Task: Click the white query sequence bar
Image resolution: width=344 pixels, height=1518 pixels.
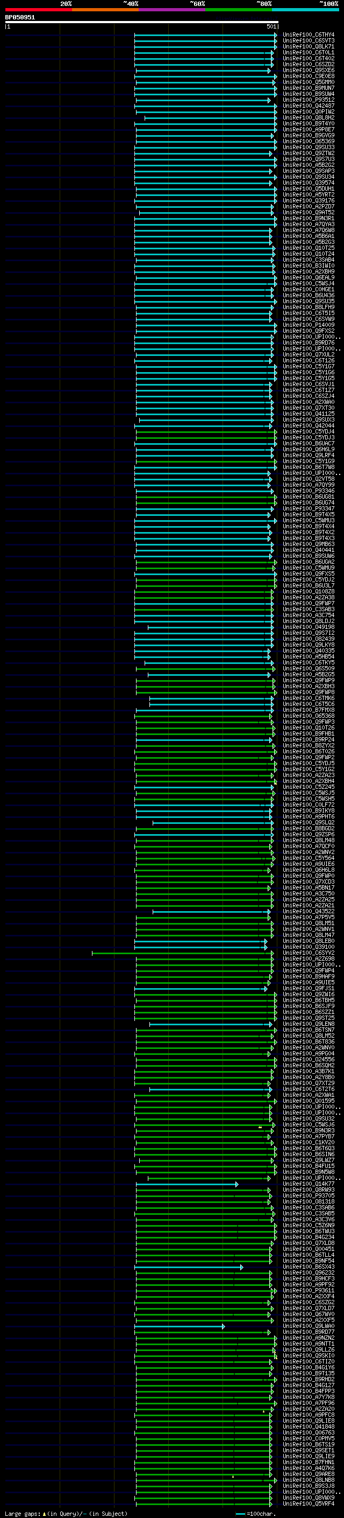Action: (x=142, y=23)
